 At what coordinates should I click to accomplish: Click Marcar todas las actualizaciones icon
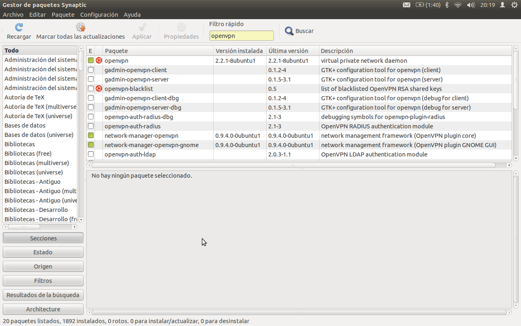(x=81, y=28)
